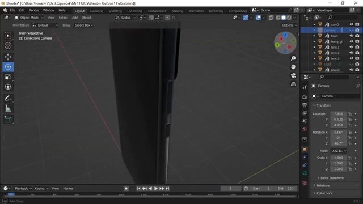
Task: Select the Select Box tool
Action: (8, 36)
